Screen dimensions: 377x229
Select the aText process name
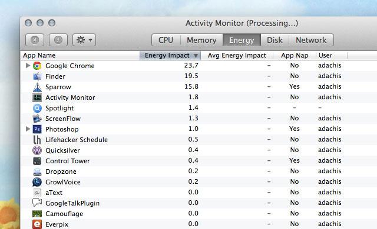(54, 193)
